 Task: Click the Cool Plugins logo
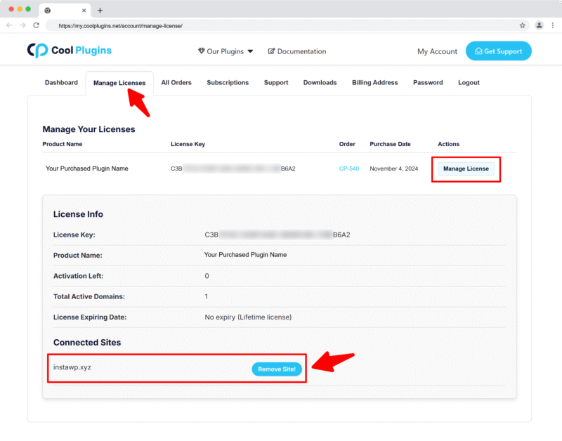(x=69, y=51)
